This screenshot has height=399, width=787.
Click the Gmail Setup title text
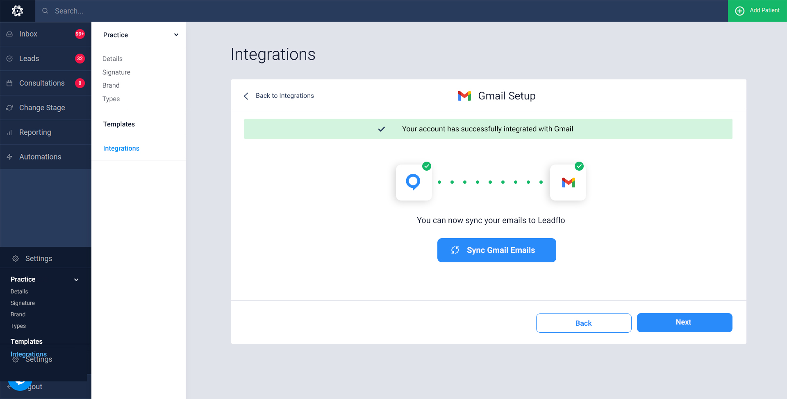pyautogui.click(x=507, y=96)
